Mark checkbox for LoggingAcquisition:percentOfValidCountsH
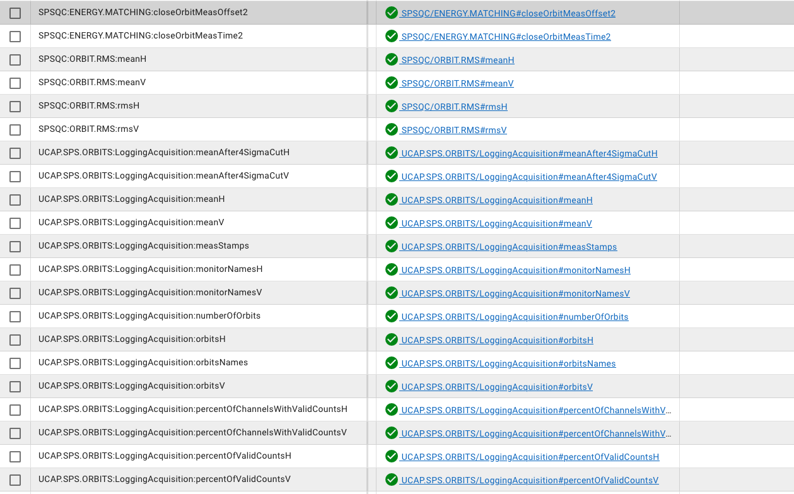This screenshot has width=794, height=494. pyautogui.click(x=15, y=457)
